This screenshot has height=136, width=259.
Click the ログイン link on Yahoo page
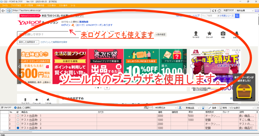pos(66,25)
